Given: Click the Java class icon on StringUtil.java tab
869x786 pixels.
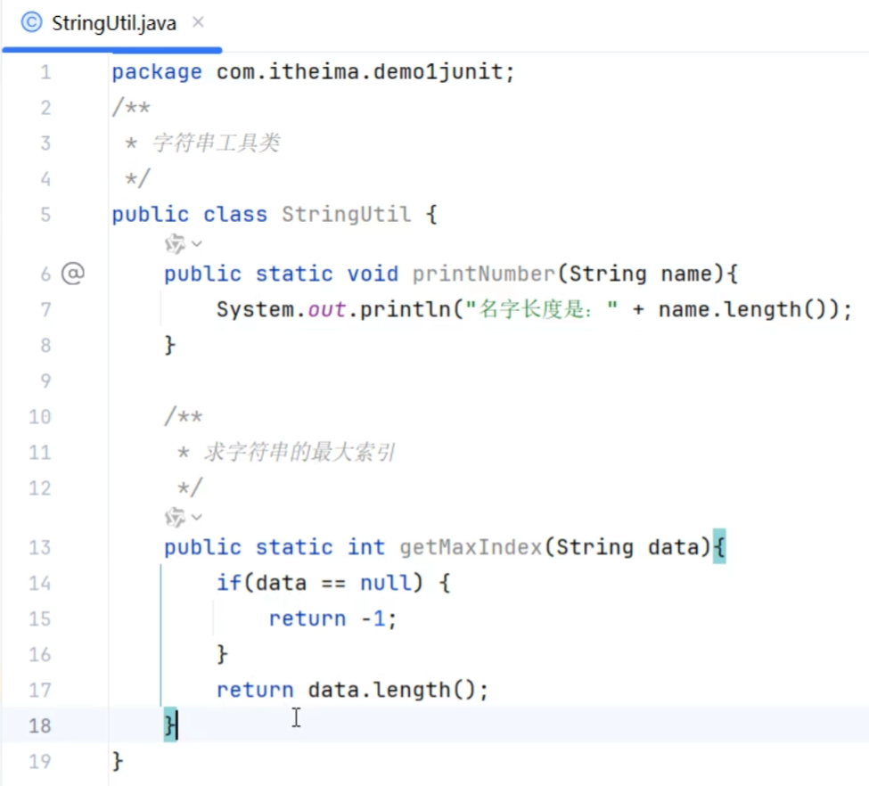Looking at the screenshot, I should [31, 22].
